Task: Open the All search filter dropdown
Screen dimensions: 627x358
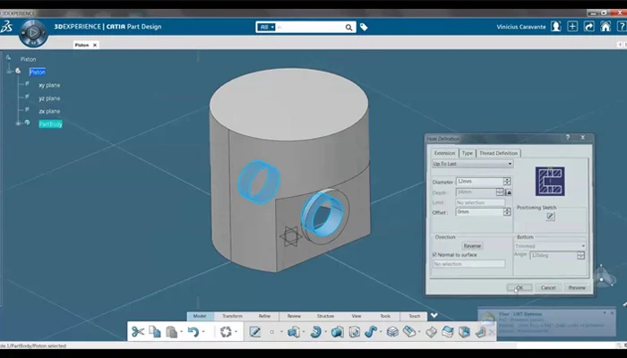Action: [x=266, y=27]
